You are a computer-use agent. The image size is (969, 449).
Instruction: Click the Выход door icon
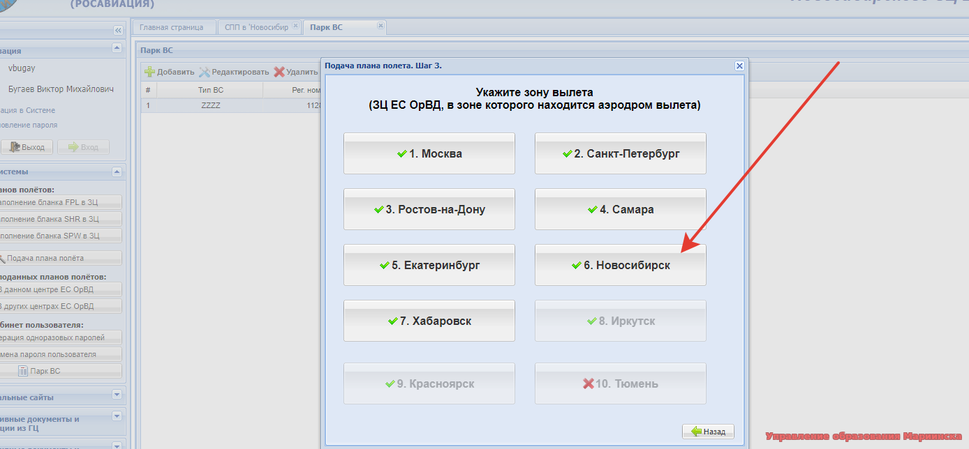click(15, 147)
